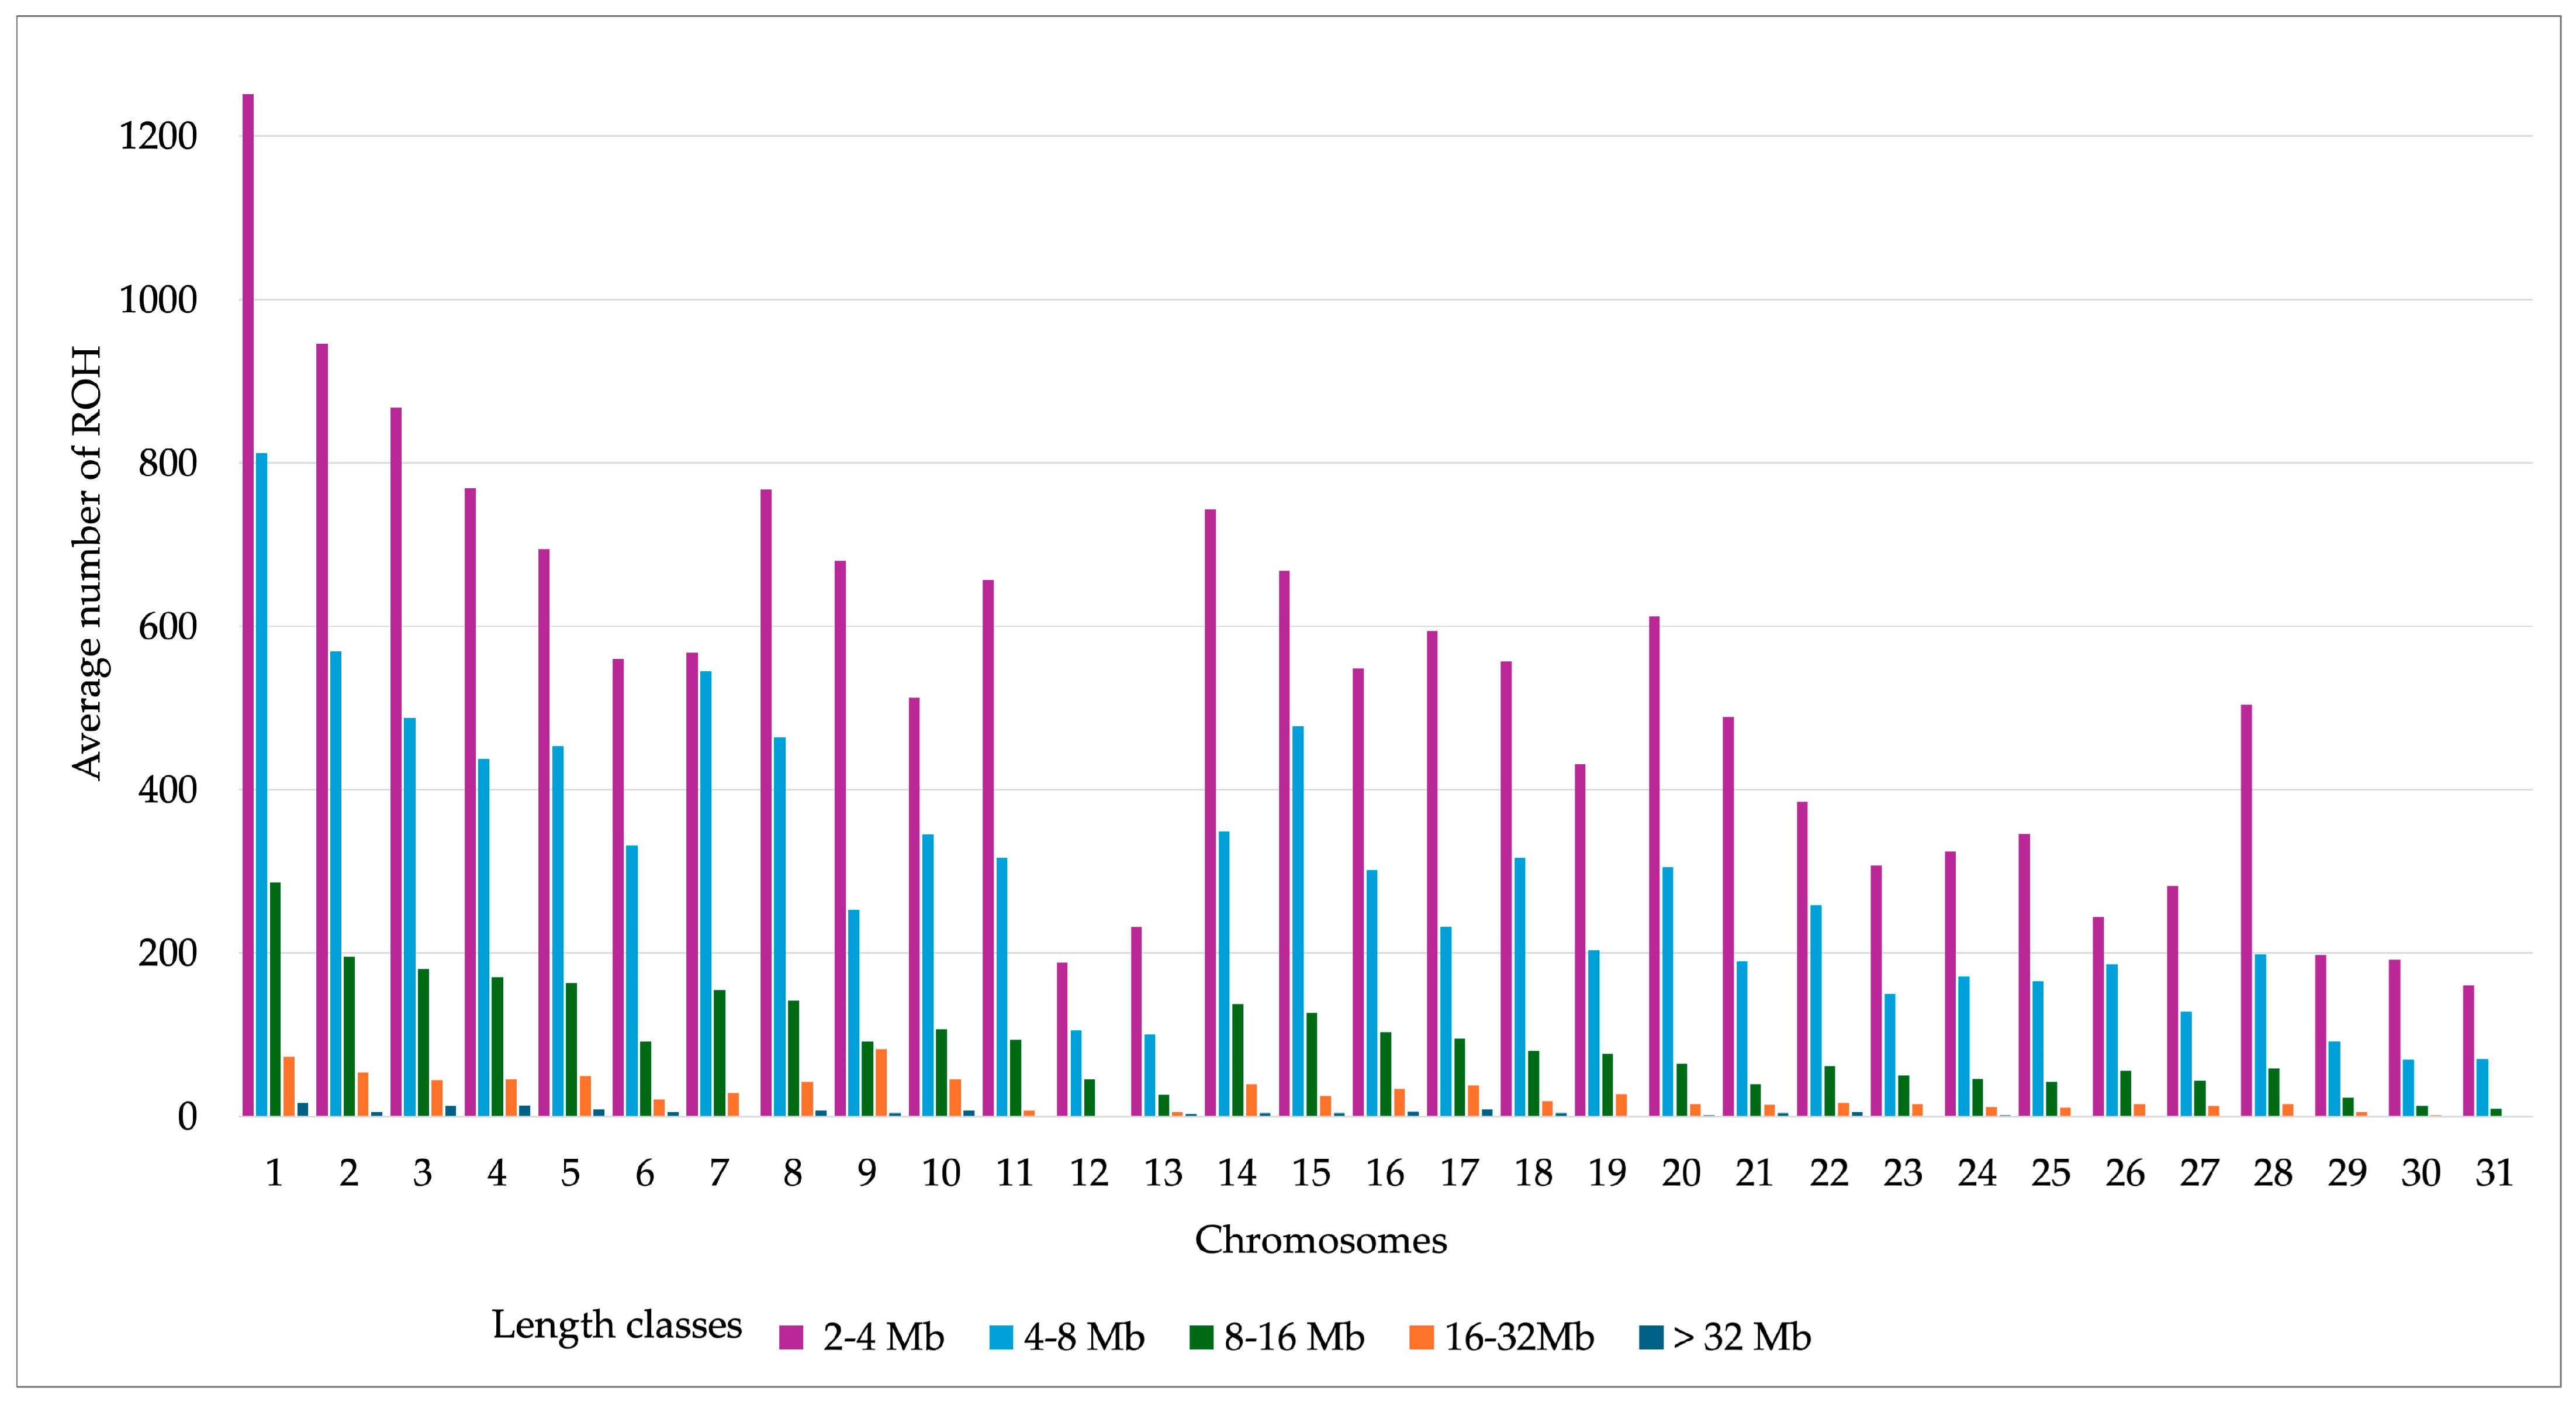Image resolution: width=2576 pixels, height=1405 pixels.
Task: Click the magenta bar of chromosome 14
Action: click(x=1210, y=812)
